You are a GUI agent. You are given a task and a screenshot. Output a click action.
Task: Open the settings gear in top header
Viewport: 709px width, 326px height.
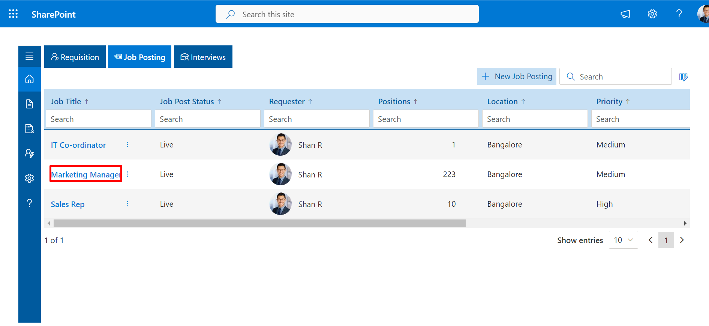(652, 14)
